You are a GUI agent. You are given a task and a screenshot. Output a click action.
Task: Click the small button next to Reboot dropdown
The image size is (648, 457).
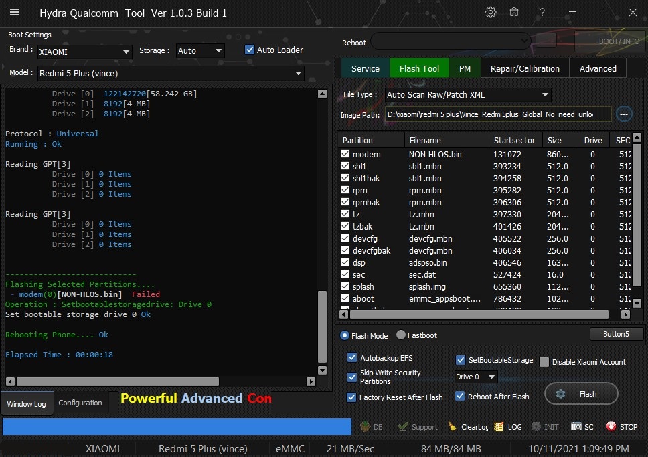pos(546,41)
